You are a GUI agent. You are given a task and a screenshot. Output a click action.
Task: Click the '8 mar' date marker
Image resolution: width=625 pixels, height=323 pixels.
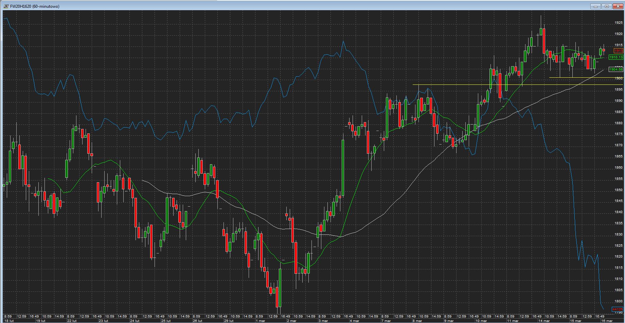tap(417, 321)
